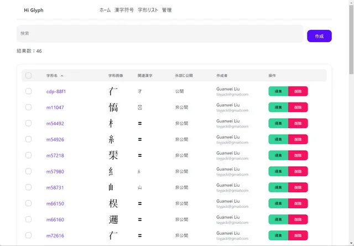This screenshot has height=246, width=354.
Task: Delete the m66150 glyph entry
Action: click(x=298, y=203)
